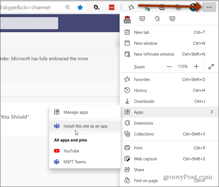Select New tab from the menu
Viewport: 219px width, 187px height.
pos(169,32)
